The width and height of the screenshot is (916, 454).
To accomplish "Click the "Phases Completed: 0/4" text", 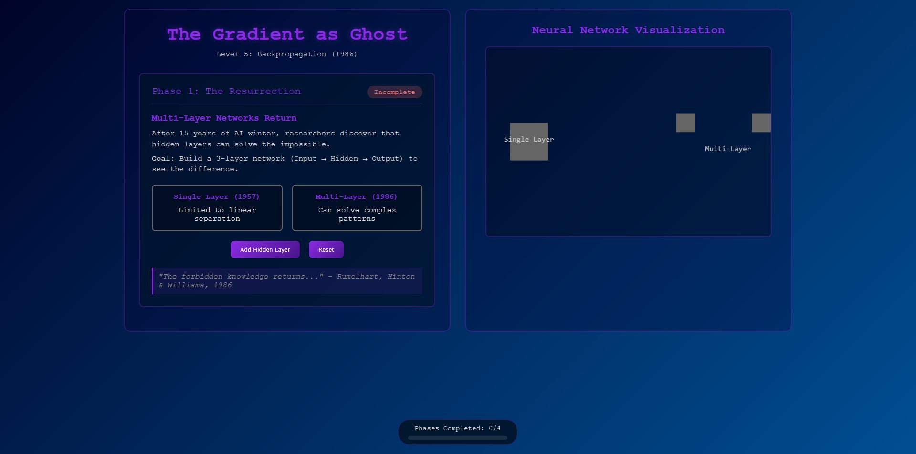I will point(458,428).
